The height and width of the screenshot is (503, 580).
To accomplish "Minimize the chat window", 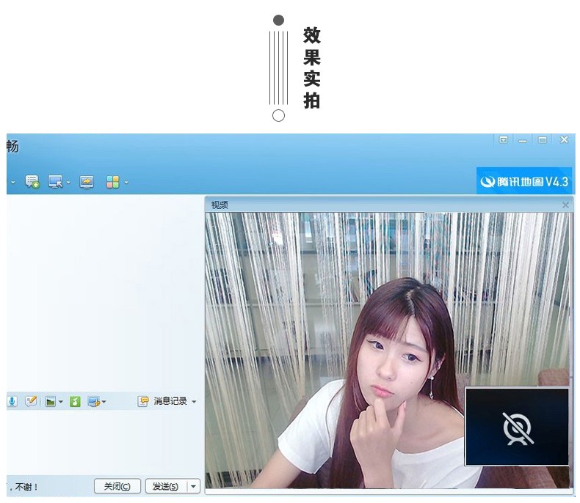I will click(x=523, y=140).
